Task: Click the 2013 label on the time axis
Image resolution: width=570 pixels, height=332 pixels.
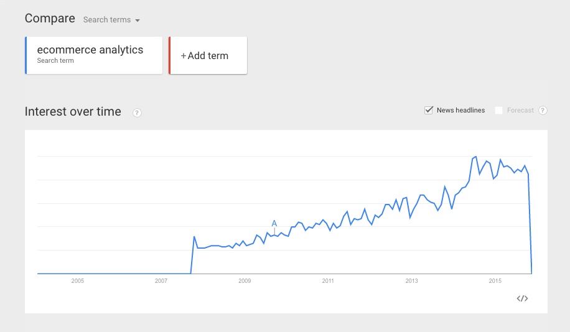Action: (411, 281)
